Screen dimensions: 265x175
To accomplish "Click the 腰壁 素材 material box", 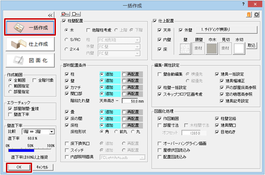I will tap(199, 48).
